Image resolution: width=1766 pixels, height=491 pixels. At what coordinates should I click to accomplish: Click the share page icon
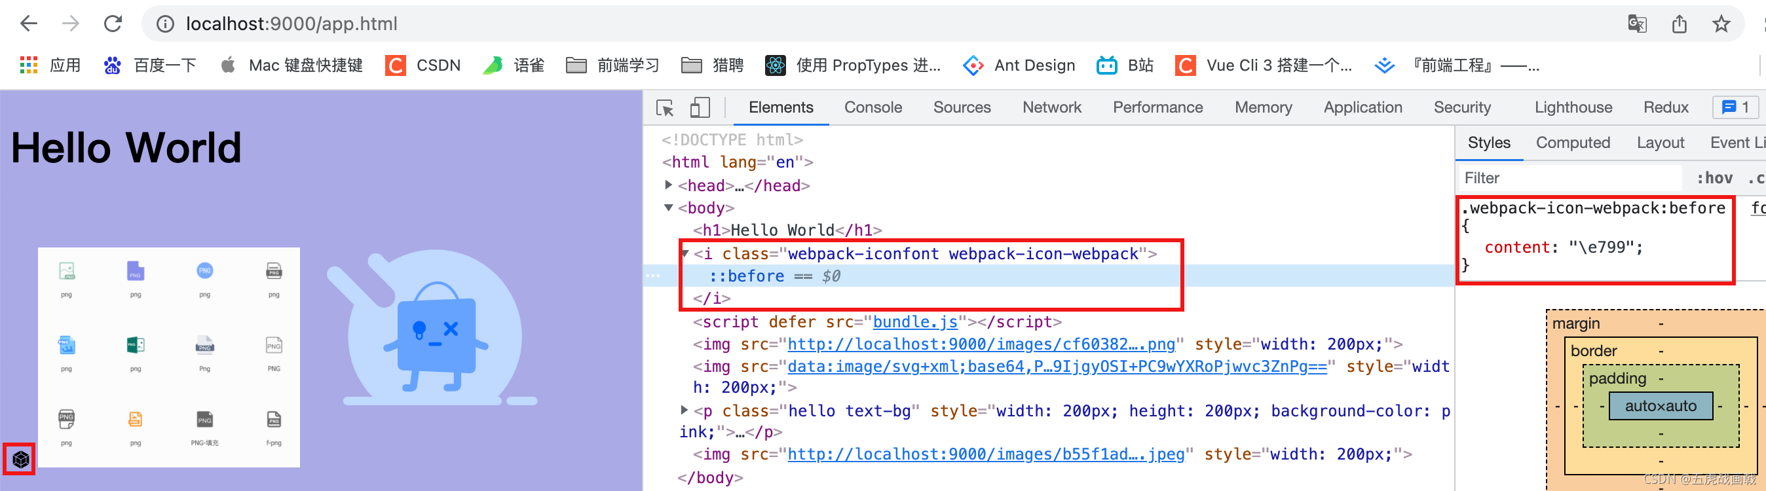coord(1679,24)
